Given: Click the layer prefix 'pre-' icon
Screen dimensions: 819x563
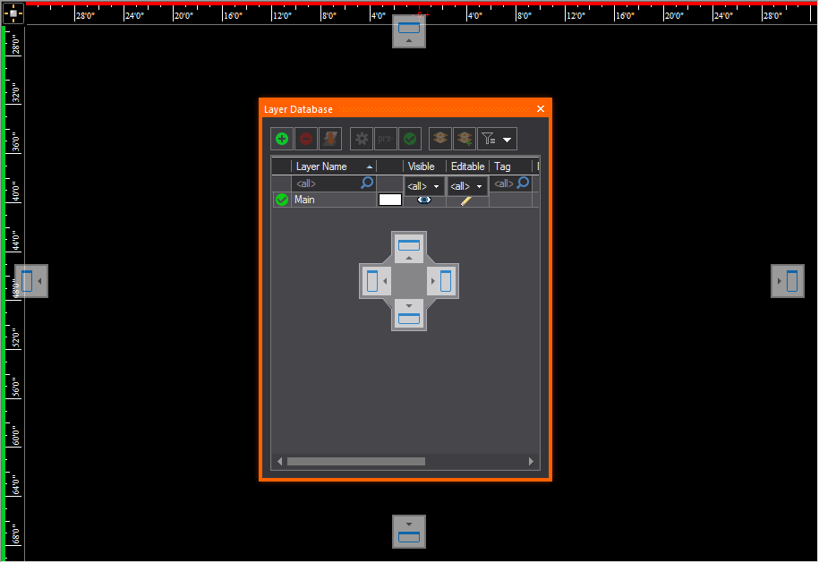Looking at the screenshot, I should click(385, 139).
